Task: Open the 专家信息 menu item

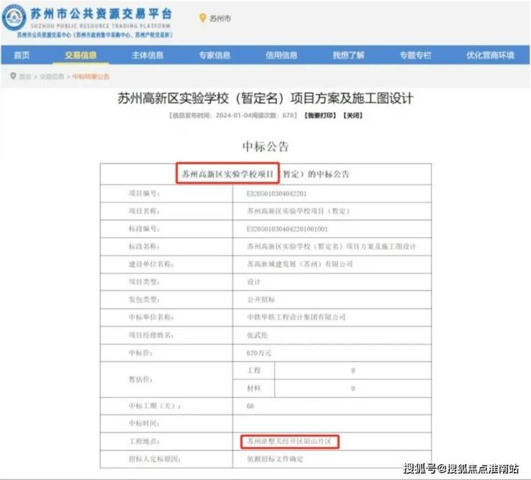Action: [x=214, y=55]
